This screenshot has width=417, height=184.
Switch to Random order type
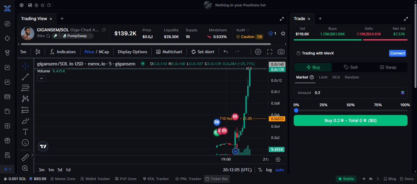pyautogui.click(x=352, y=77)
